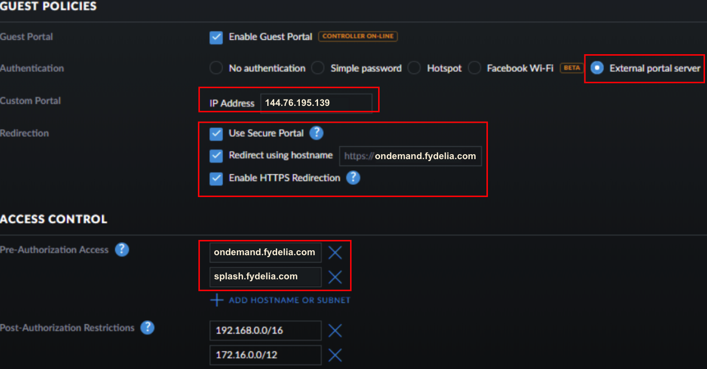Image resolution: width=707 pixels, height=369 pixels.
Task: Open help icon beside Use Secure Portal
Action: coord(317,133)
